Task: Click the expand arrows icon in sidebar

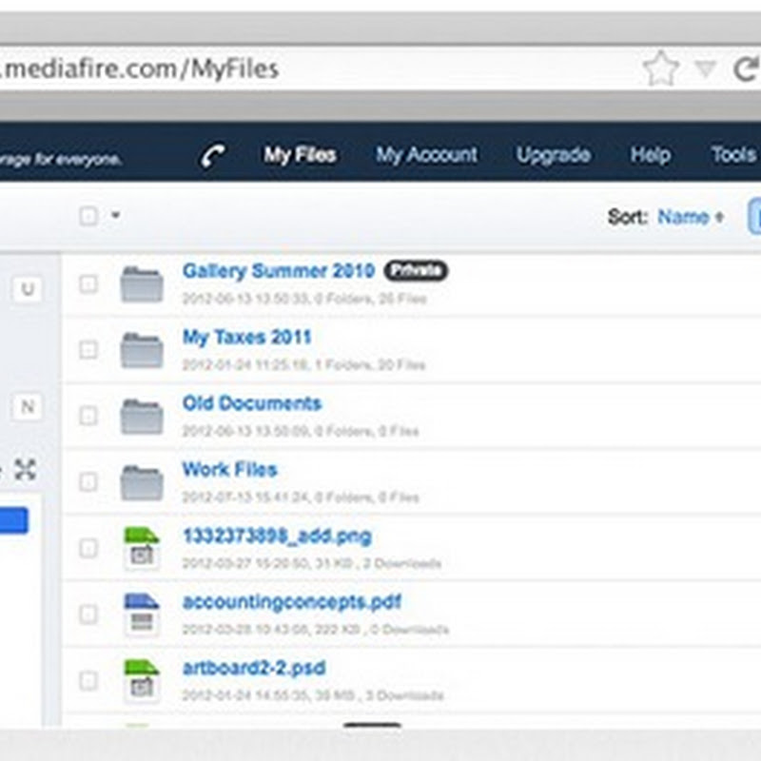Action: pyautogui.click(x=25, y=469)
